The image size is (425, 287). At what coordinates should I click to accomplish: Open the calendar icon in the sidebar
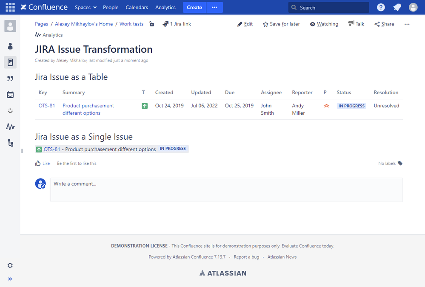point(10,95)
